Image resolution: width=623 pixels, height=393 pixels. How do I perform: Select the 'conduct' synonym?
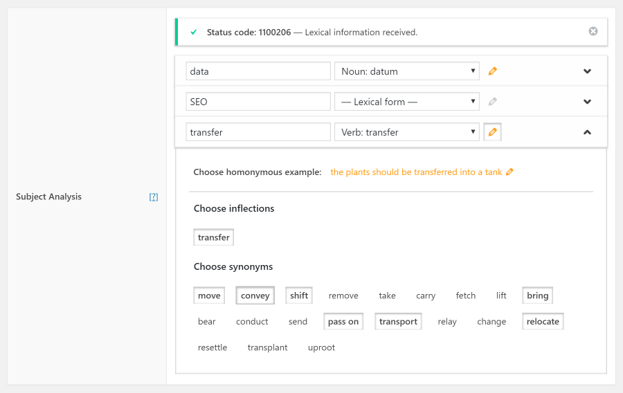click(x=252, y=322)
